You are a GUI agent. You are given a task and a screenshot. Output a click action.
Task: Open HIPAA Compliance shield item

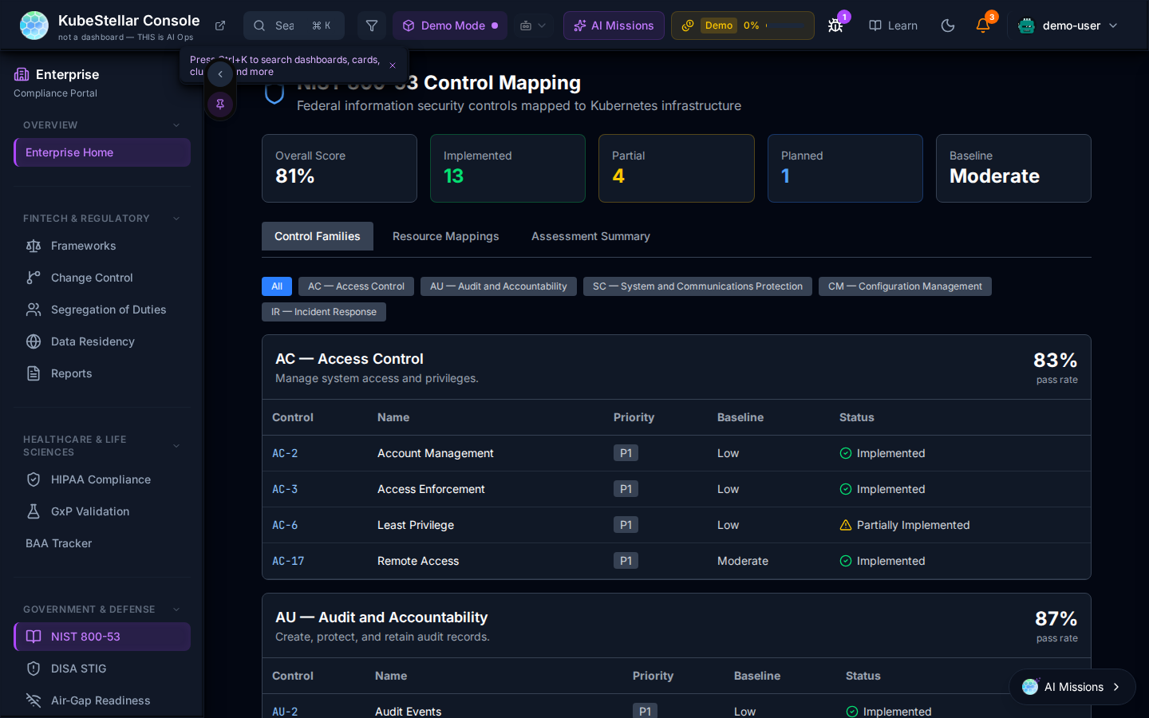(101, 479)
